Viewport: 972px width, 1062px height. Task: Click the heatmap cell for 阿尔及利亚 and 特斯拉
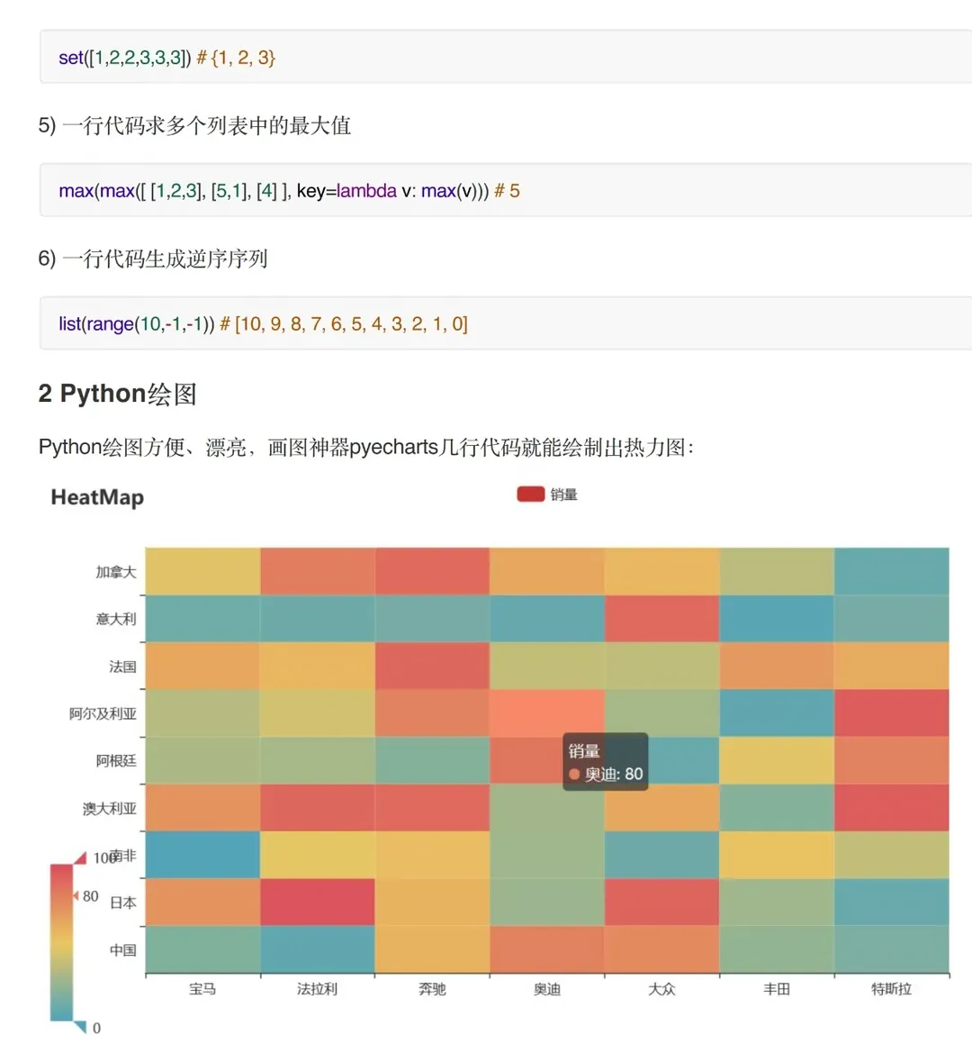(x=892, y=713)
